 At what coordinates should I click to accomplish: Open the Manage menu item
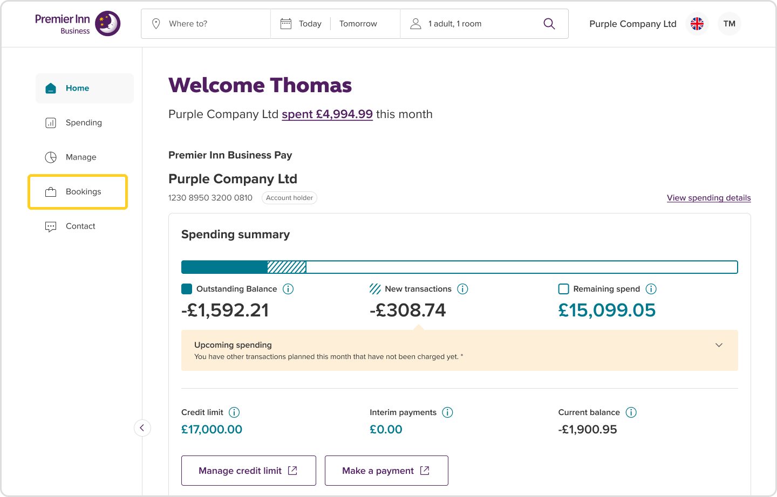85,157
